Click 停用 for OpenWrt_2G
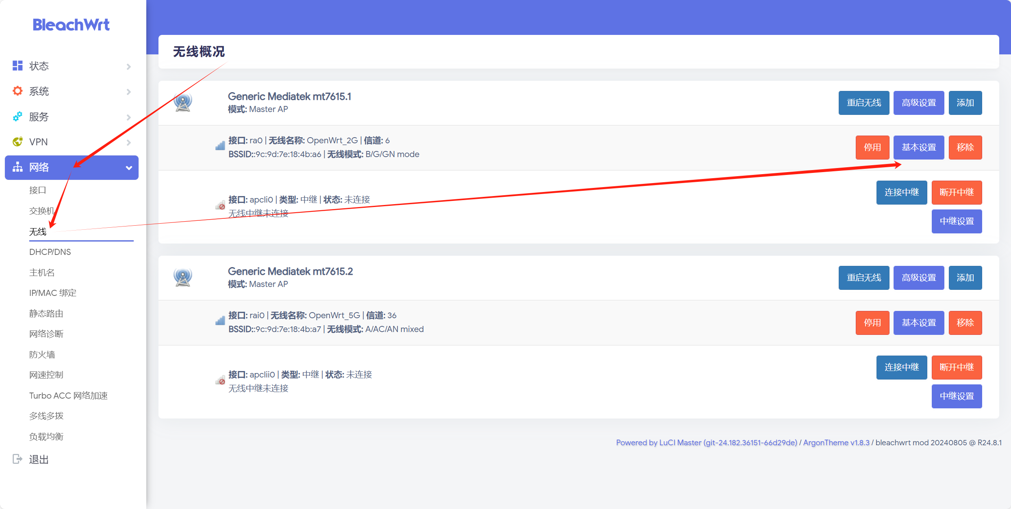The height and width of the screenshot is (509, 1011). click(x=872, y=147)
